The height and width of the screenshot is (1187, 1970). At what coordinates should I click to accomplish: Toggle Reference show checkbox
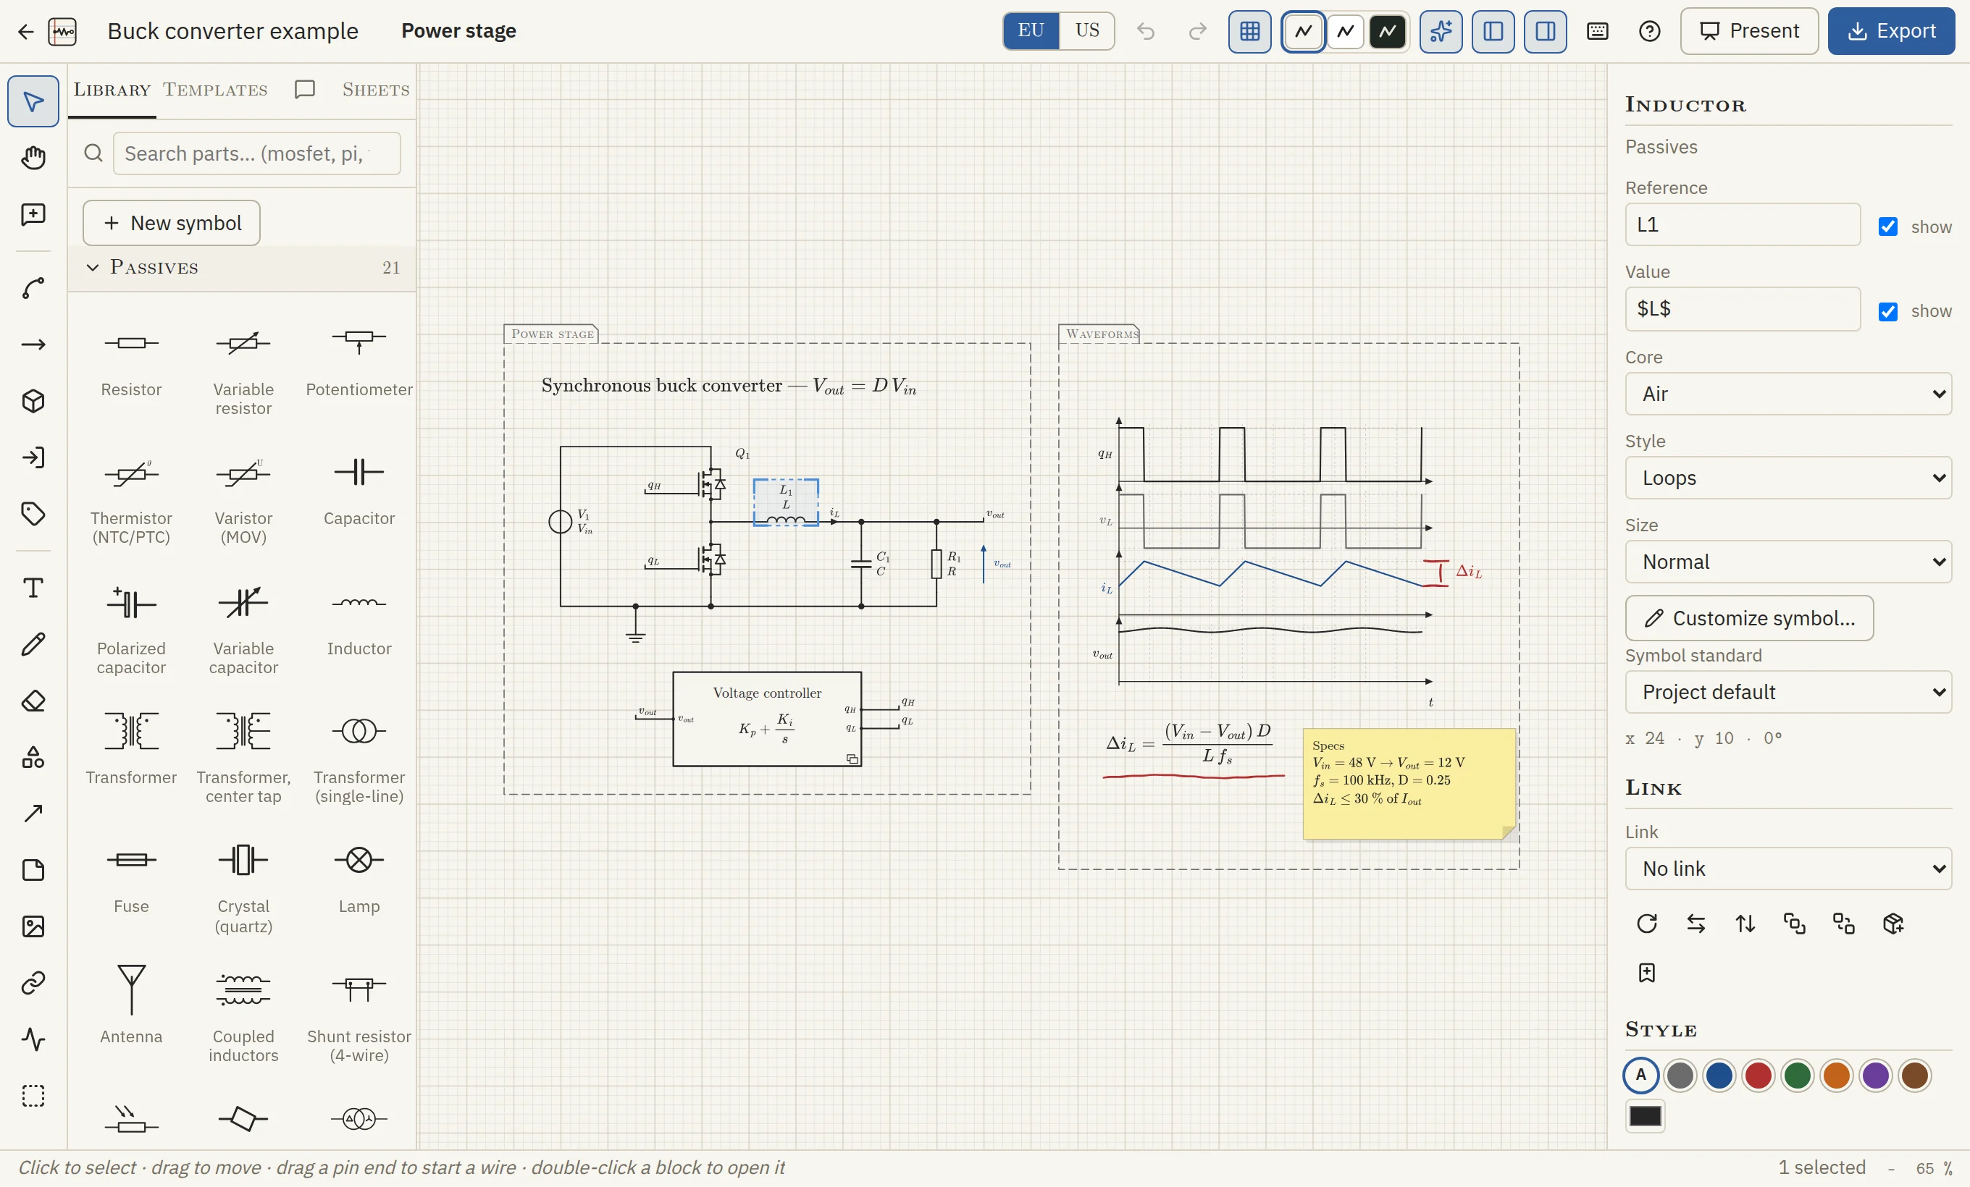click(x=1888, y=227)
